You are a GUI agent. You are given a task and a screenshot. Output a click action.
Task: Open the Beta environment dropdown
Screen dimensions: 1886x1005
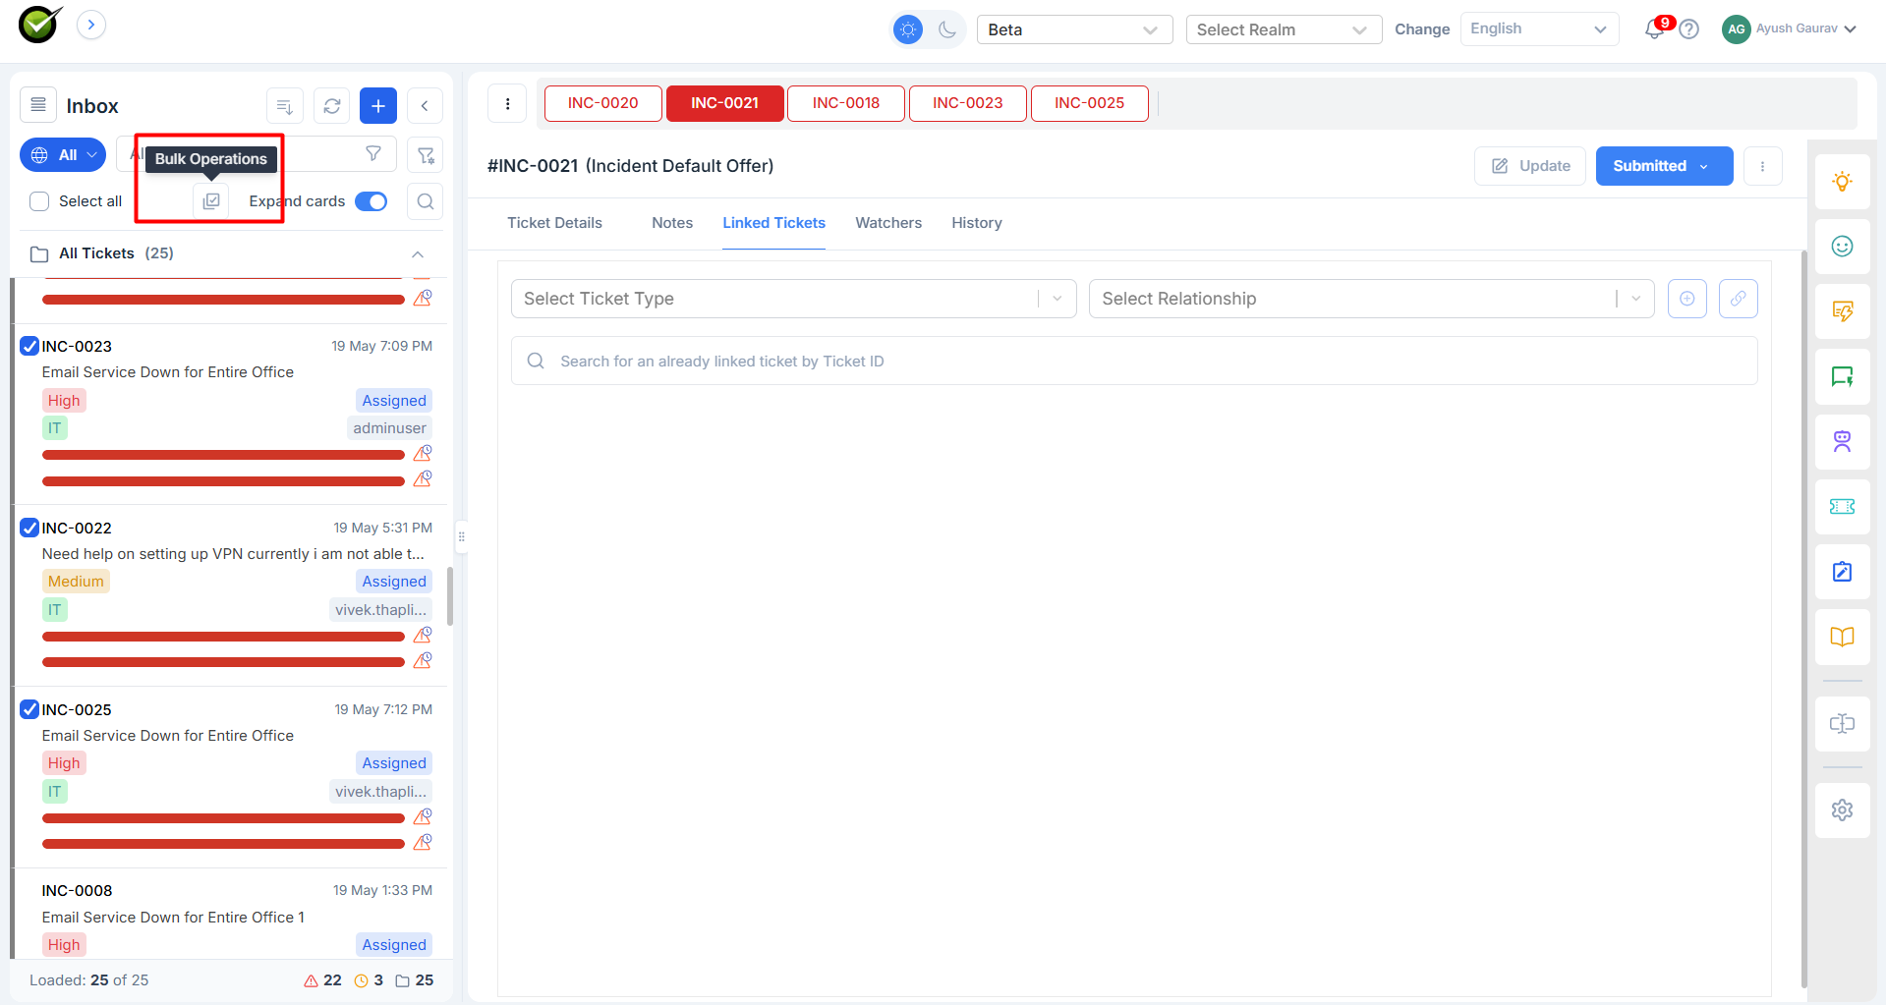[x=1074, y=29]
